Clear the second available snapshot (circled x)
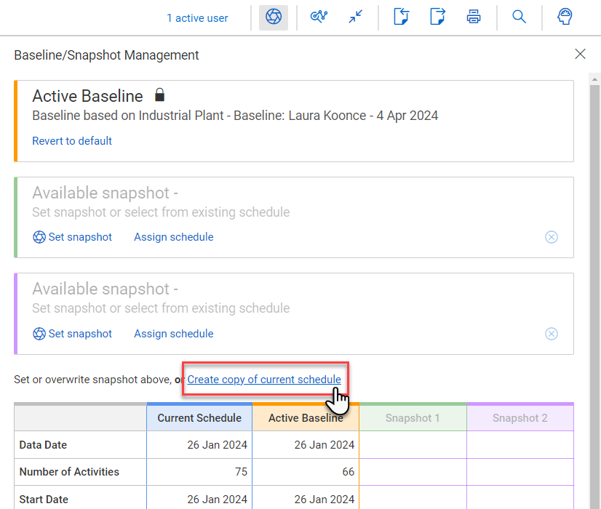The width and height of the screenshot is (601, 509). [552, 334]
